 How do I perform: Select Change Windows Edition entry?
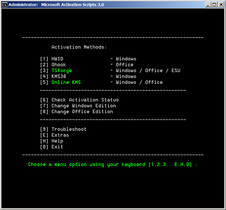pyautogui.click(x=83, y=106)
